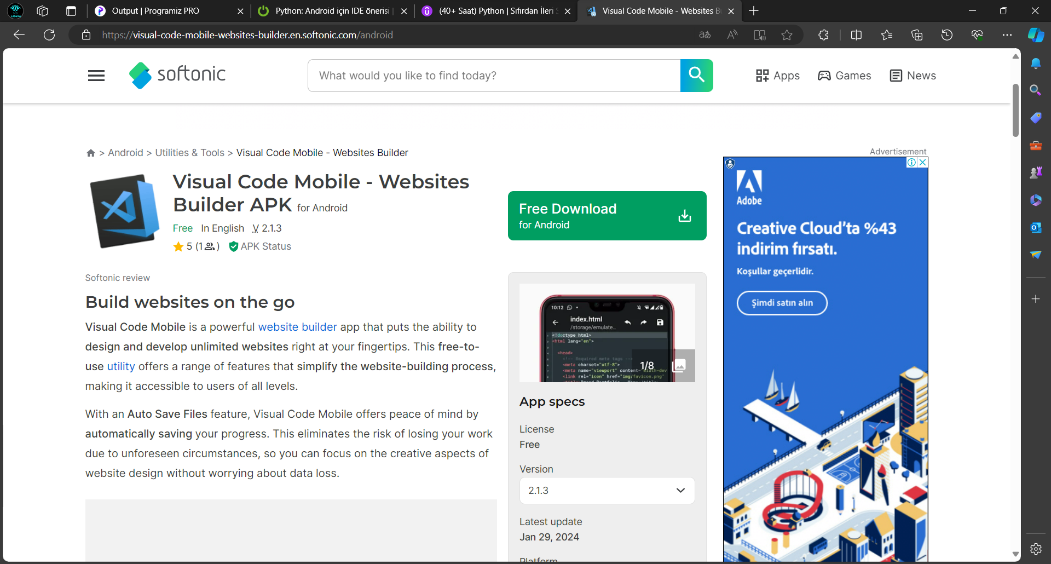Switch to Python: Android için IDE önerisi tab
The height and width of the screenshot is (564, 1051).
pyautogui.click(x=332, y=11)
